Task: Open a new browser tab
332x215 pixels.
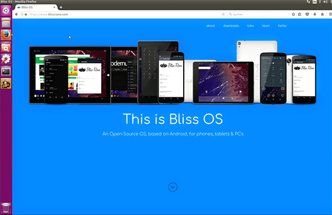Action: tap(61, 7)
